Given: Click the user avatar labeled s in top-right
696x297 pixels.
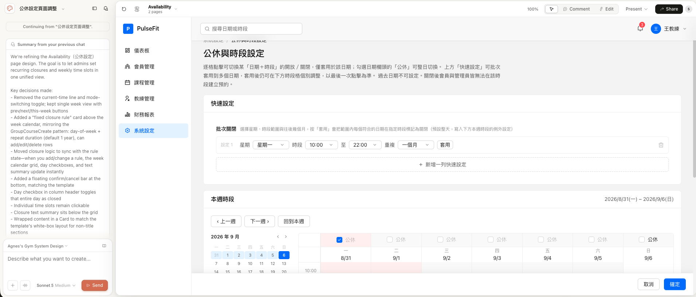Looking at the screenshot, I should (688, 9).
